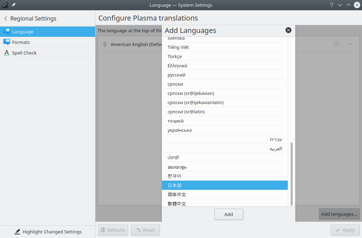Select српски (sr@ijekavianlatin) entry

click(225, 102)
